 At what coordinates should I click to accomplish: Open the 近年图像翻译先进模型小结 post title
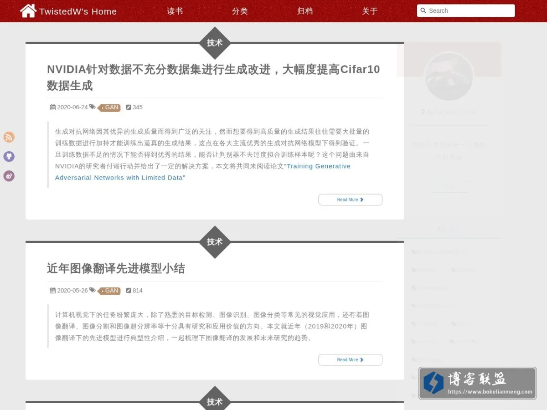click(116, 268)
